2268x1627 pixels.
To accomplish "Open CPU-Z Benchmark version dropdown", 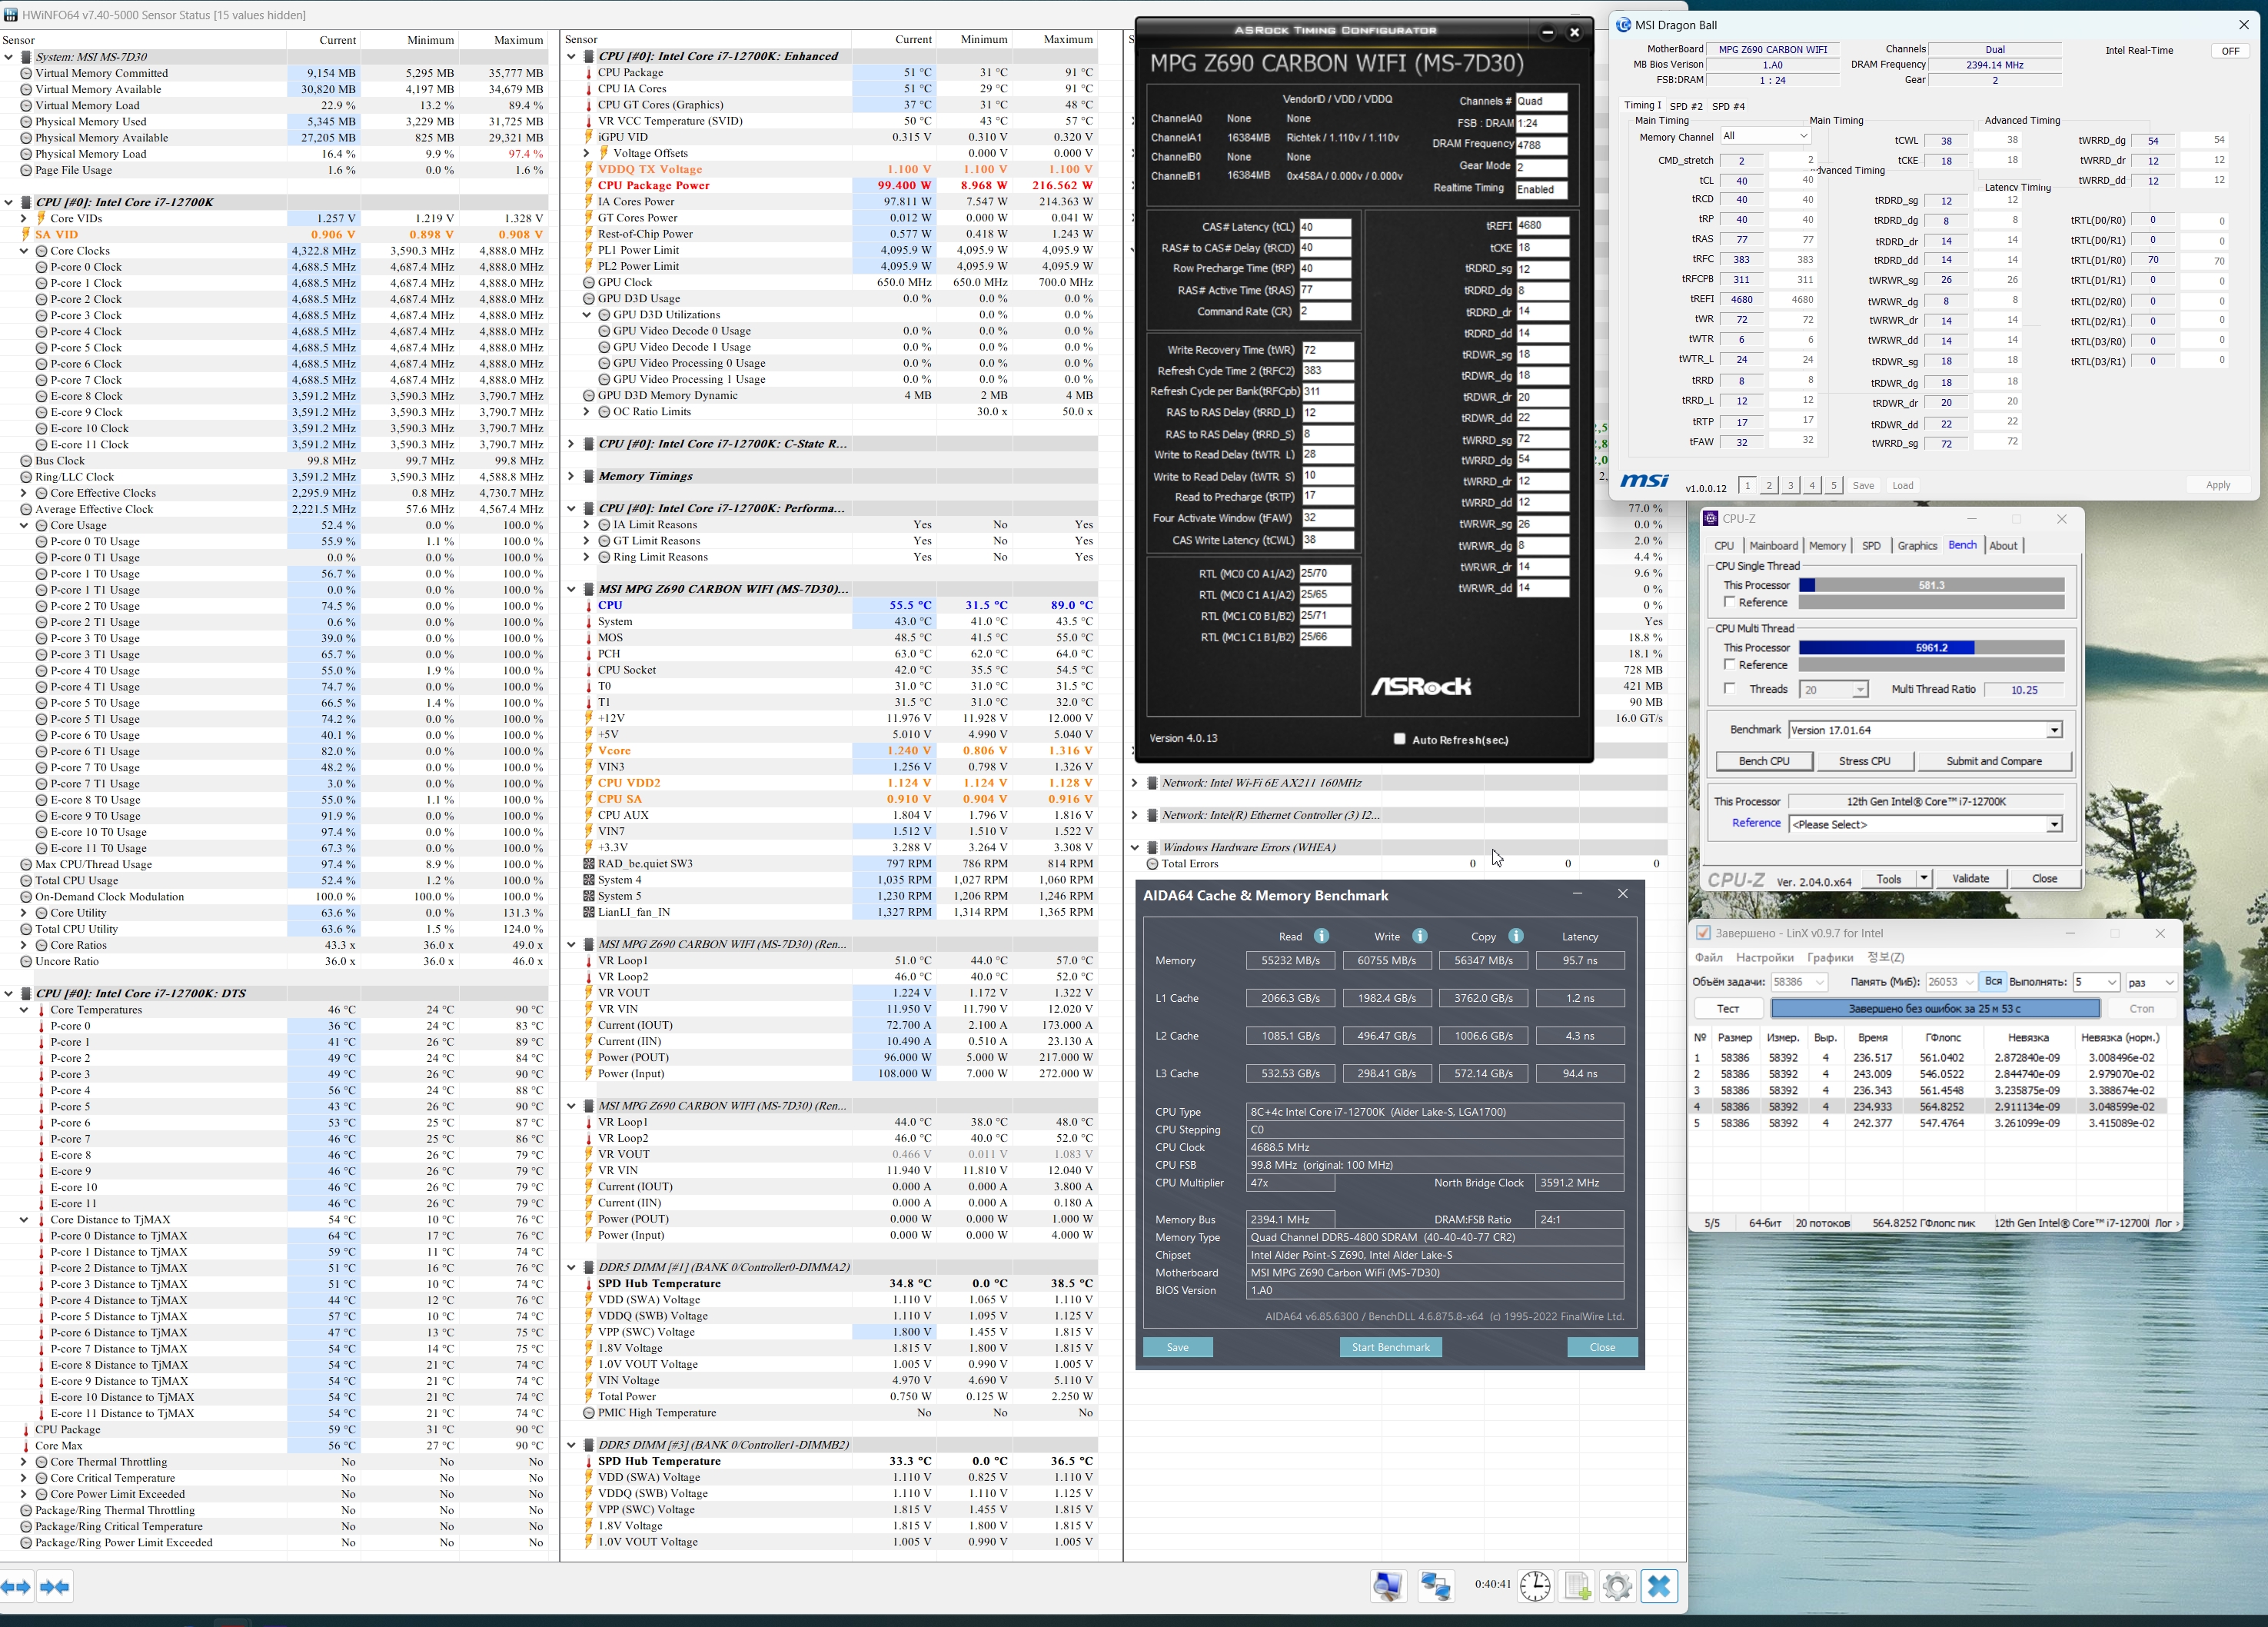I will [2054, 730].
